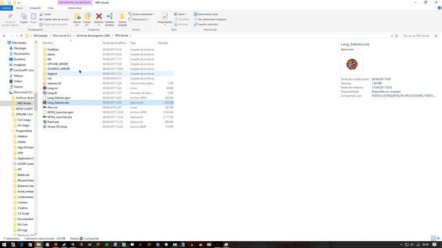Click the Pegar clipboard icon
442x248 pixels.
(x=33, y=17)
